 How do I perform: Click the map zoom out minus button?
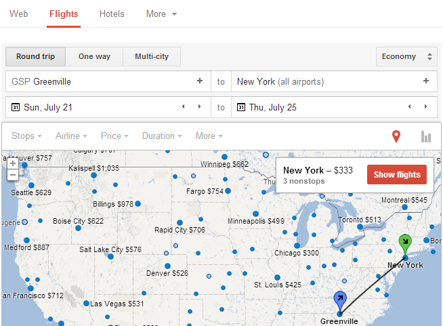(13, 174)
